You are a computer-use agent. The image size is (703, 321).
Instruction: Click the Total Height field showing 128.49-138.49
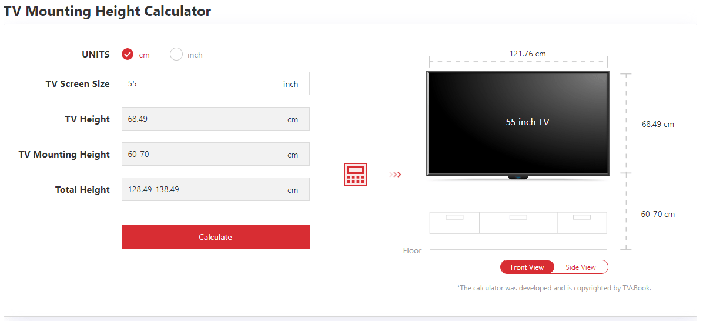[216, 190]
